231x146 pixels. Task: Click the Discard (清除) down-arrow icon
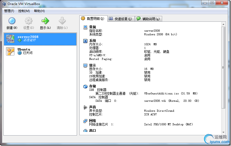click(x=62, y=21)
